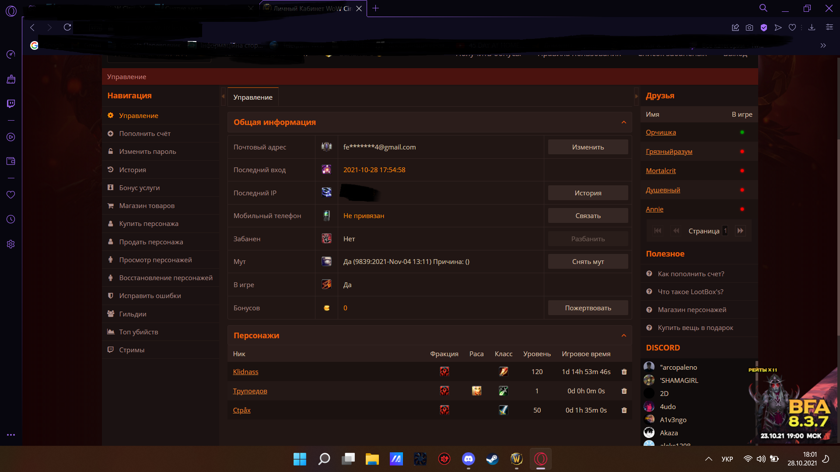This screenshot has width=840, height=472.
Task: Open Steam from the taskbar
Action: 492,459
